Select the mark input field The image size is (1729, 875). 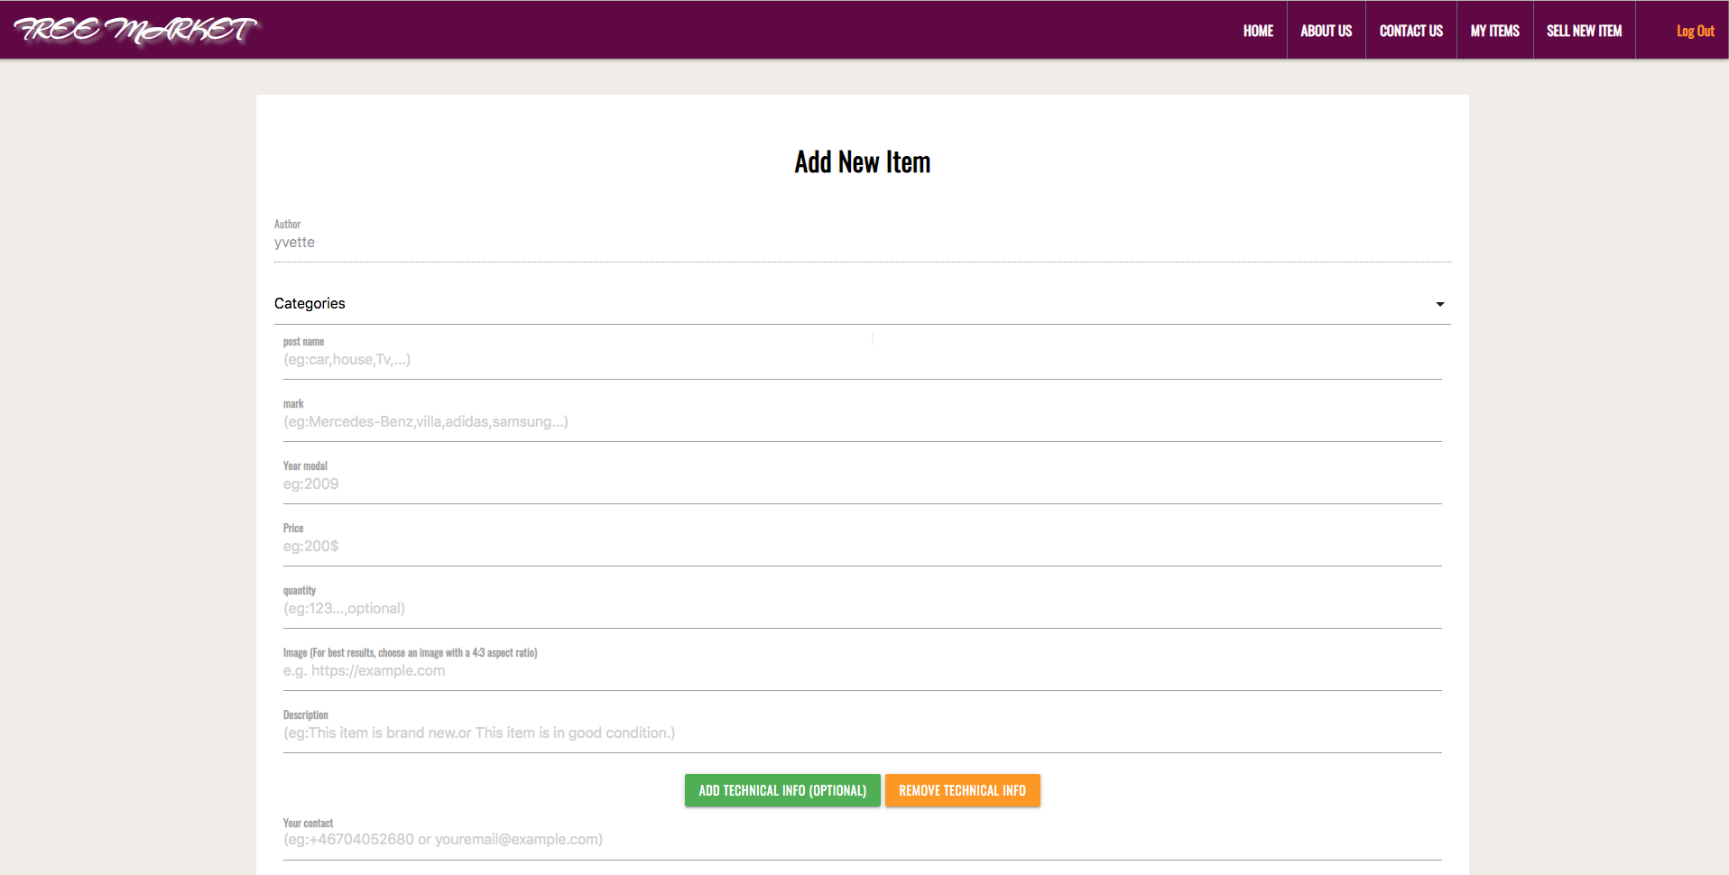862,422
